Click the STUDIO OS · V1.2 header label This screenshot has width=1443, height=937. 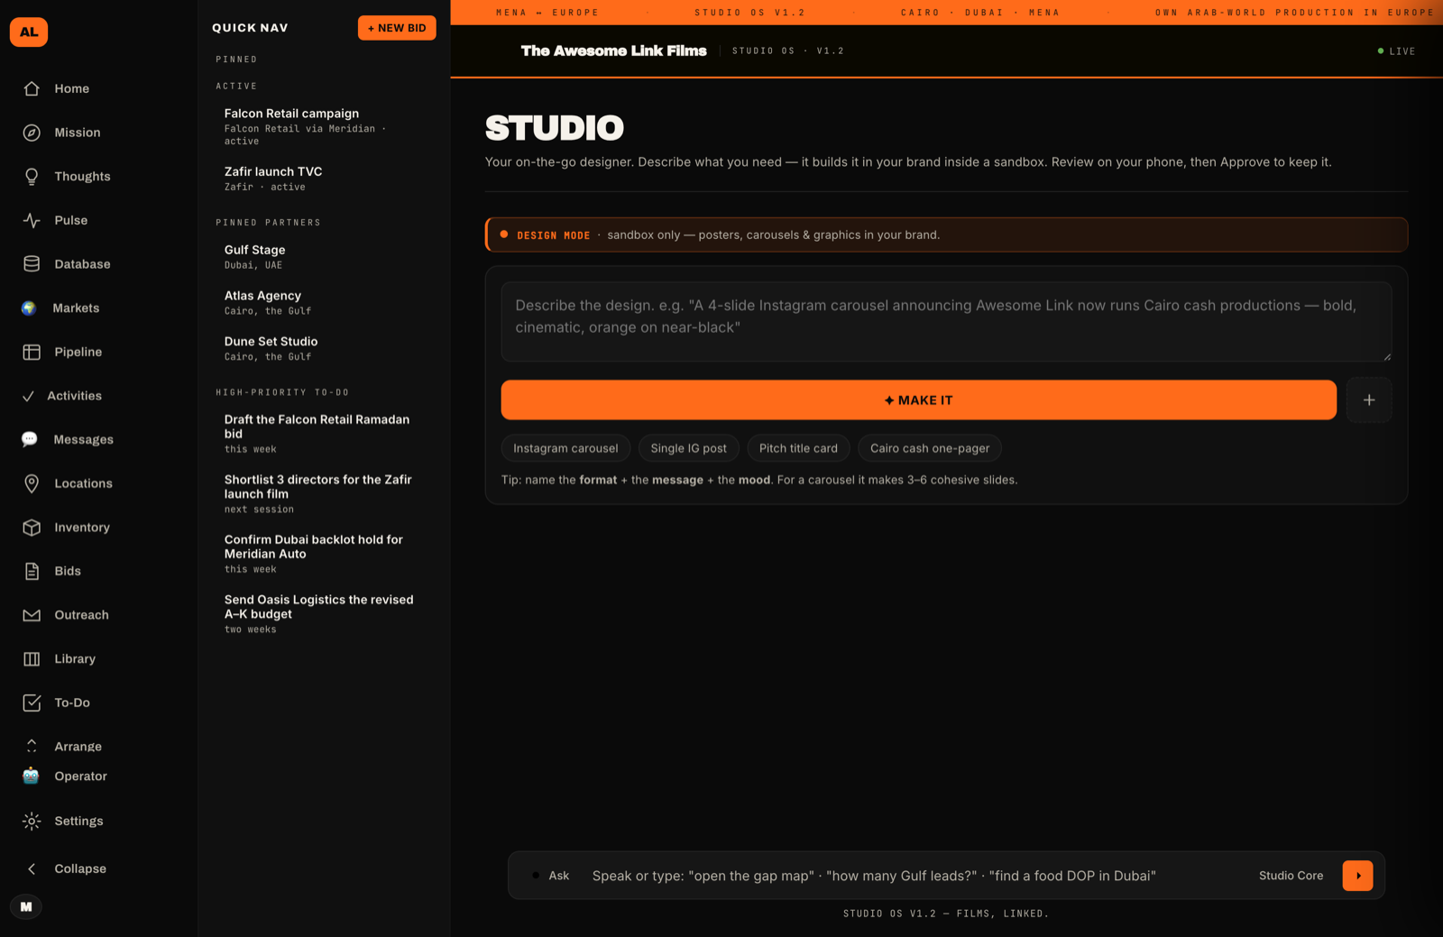click(788, 51)
